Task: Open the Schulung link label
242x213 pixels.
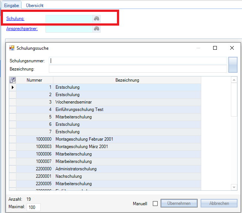Action: (x=15, y=19)
